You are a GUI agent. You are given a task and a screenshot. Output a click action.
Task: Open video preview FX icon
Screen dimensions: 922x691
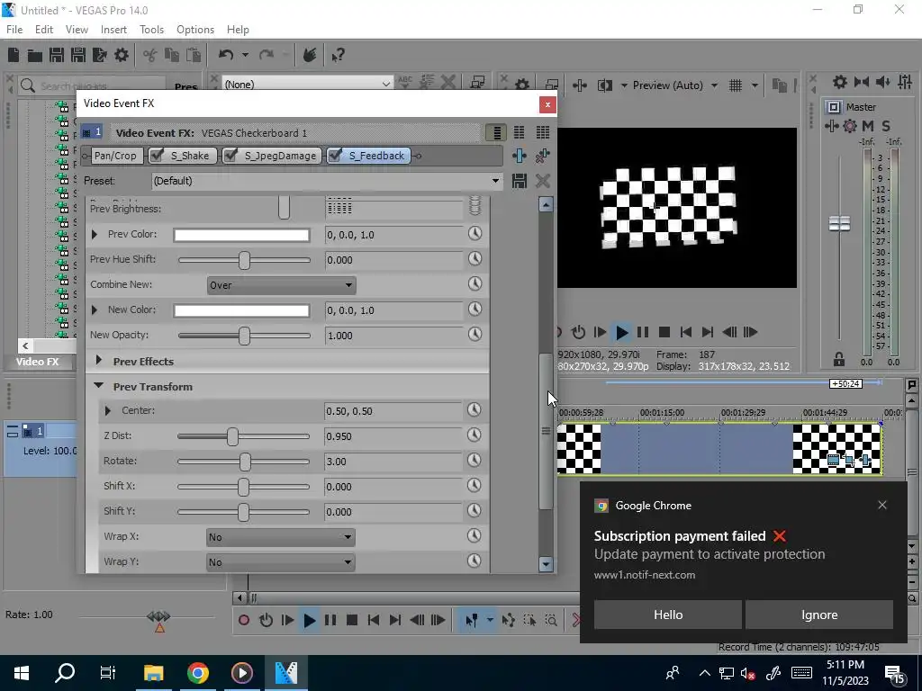pyautogui.click(x=580, y=85)
